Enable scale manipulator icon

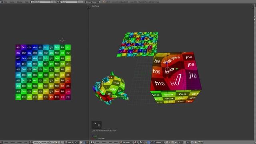tap(154, 142)
